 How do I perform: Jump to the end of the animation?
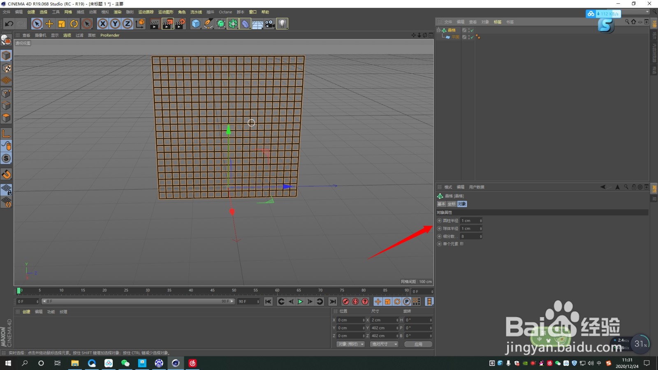(x=333, y=302)
